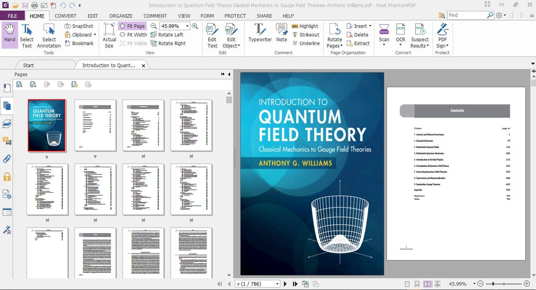Viewport: 536px width, 290px height.
Task: Select the book cover page thumbnail
Action: pos(47,125)
